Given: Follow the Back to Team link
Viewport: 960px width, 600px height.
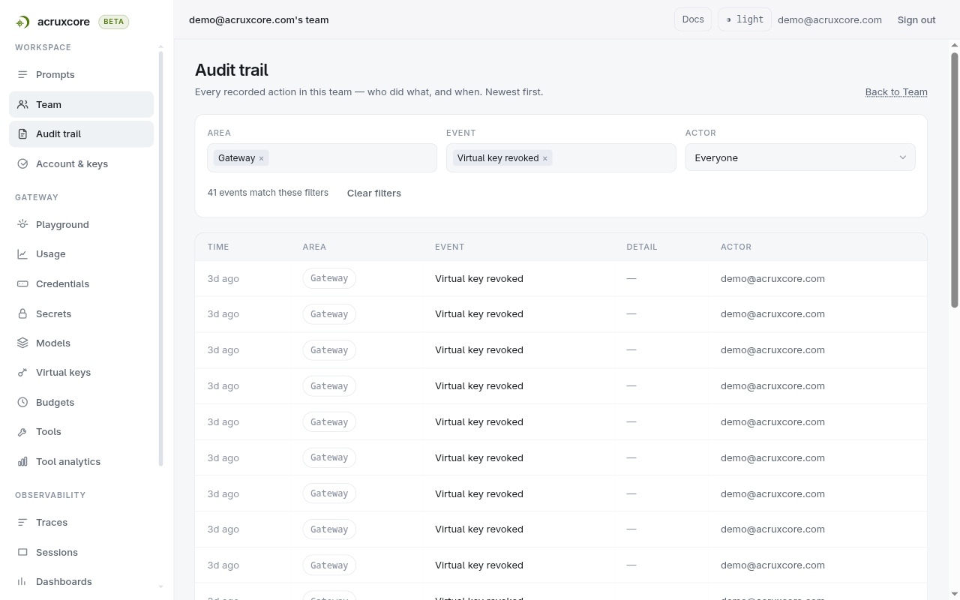Looking at the screenshot, I should (x=896, y=91).
